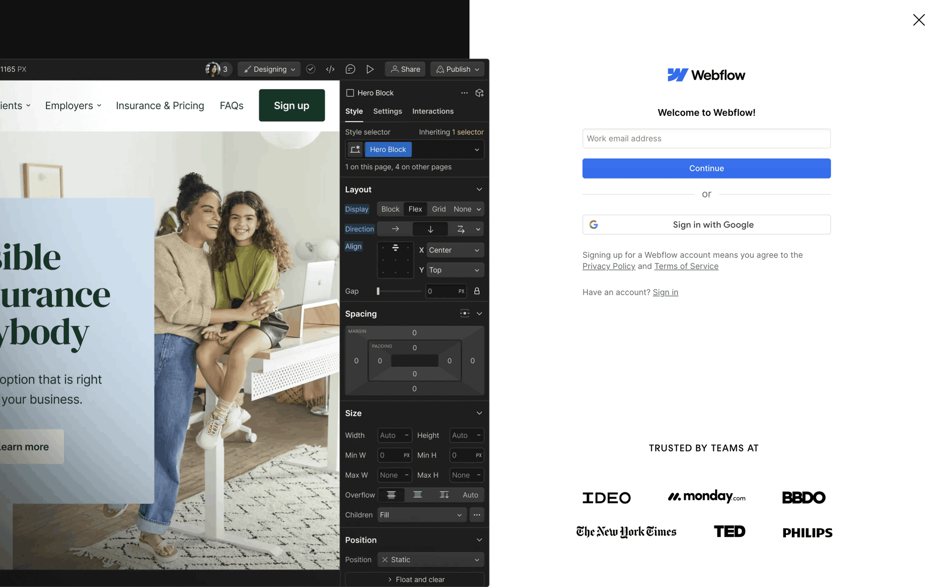This screenshot has width=939, height=587.
Task: Collapse the Layout section
Action: [479, 189]
